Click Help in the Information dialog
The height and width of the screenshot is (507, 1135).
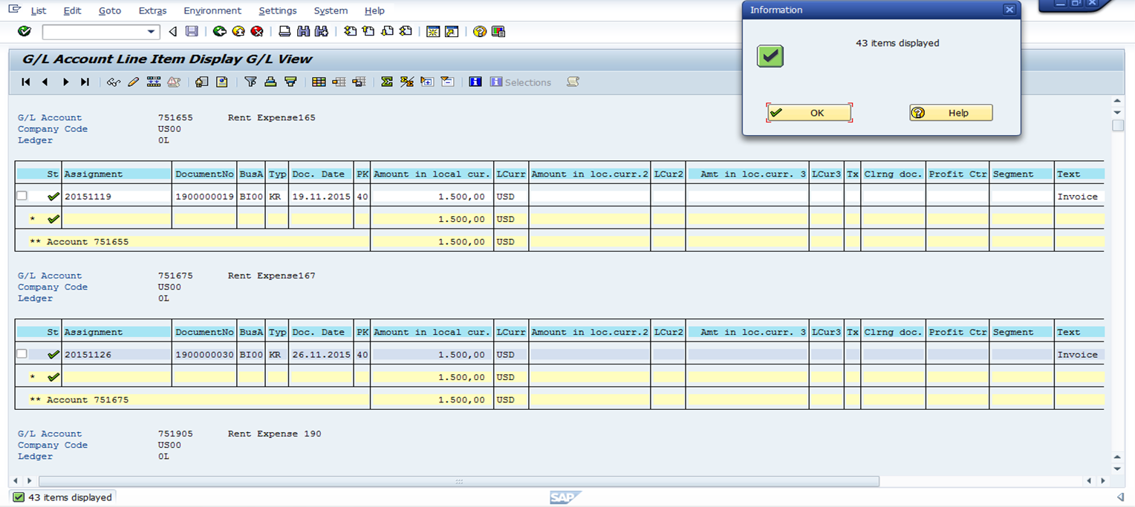(951, 112)
